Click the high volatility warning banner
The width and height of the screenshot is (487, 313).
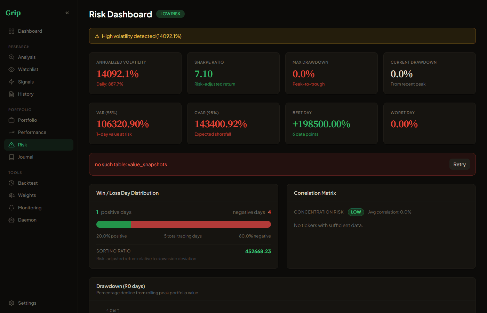coord(282,36)
